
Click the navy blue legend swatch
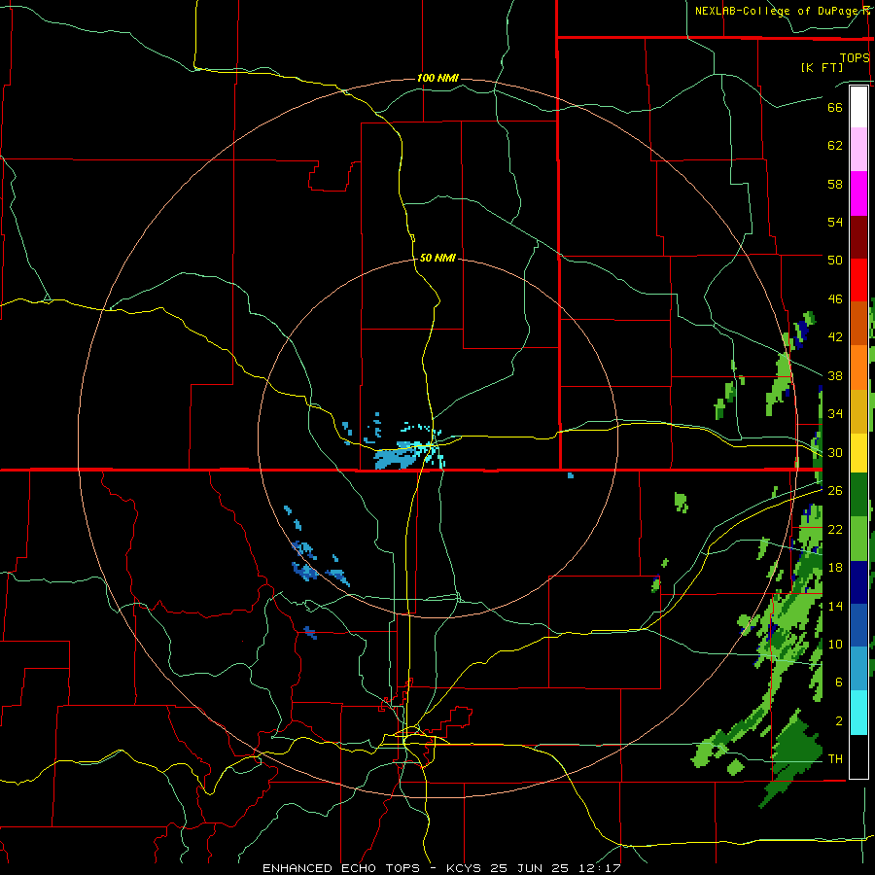pyautogui.click(x=858, y=582)
